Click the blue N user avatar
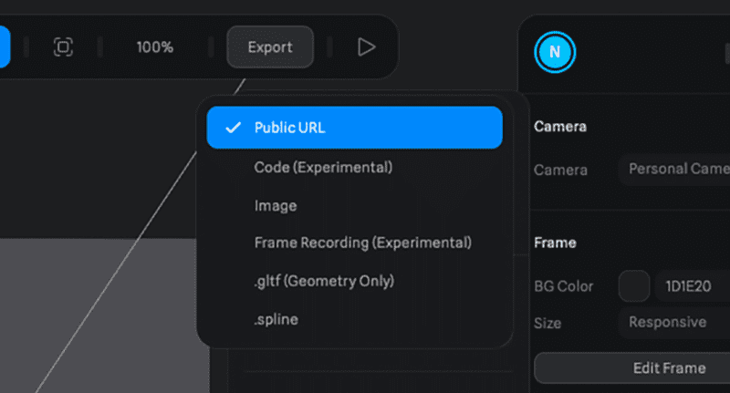Image resolution: width=730 pixels, height=393 pixels. pos(555,53)
